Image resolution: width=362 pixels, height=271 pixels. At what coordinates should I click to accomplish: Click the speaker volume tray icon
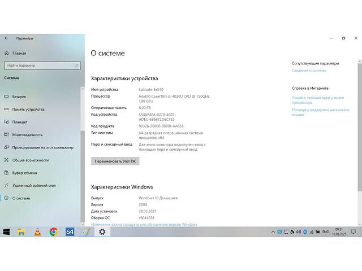[299, 232]
